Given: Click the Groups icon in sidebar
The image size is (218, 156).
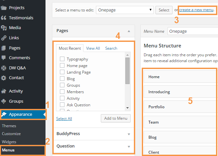Looking at the screenshot, I should click(x=4, y=101).
